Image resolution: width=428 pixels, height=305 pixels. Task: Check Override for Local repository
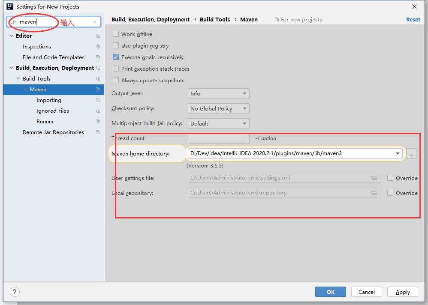coord(390,193)
